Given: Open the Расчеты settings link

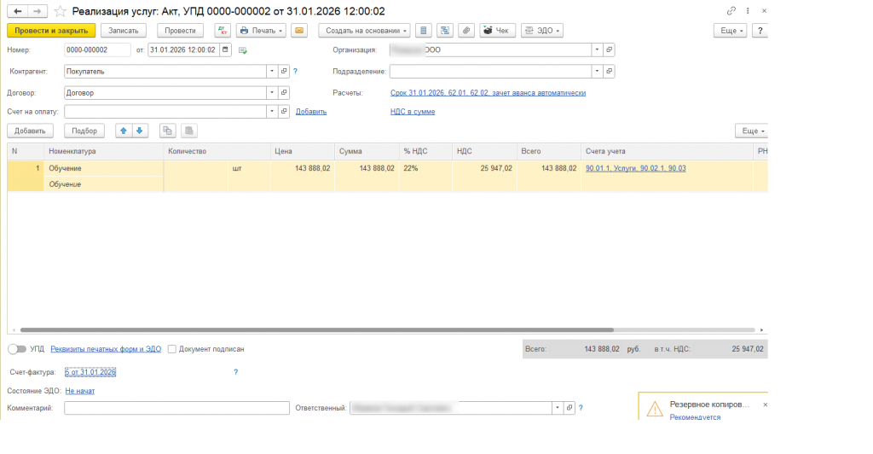Looking at the screenshot, I should 488,93.
